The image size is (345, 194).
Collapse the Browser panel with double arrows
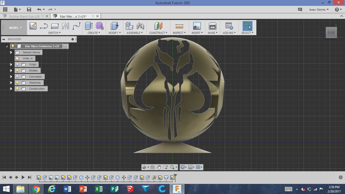click(4, 39)
